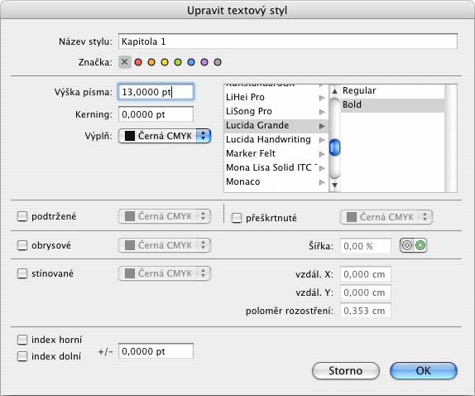Enable the podtržené checkbox

22,216
